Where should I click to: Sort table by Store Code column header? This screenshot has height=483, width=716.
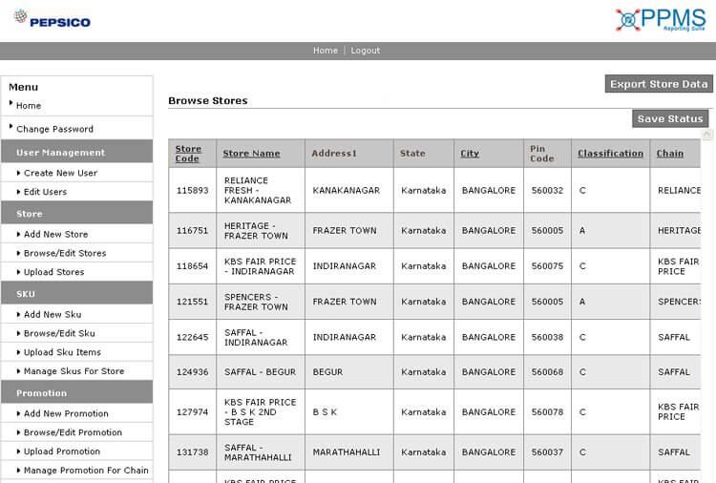[x=188, y=153]
